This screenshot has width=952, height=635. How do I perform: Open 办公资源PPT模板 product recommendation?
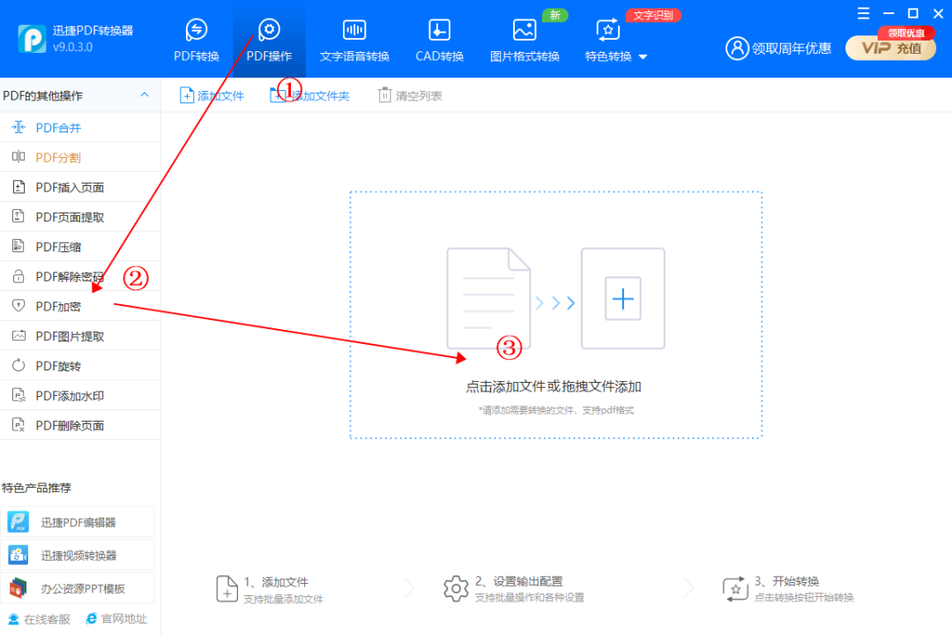pos(77,588)
